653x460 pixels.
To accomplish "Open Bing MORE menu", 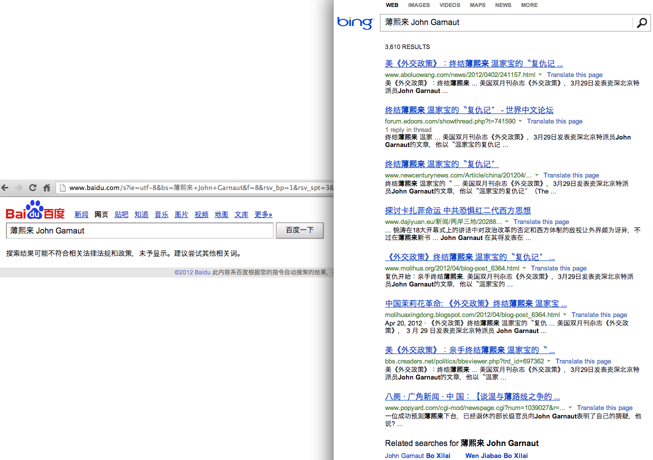I will tap(529, 5).
